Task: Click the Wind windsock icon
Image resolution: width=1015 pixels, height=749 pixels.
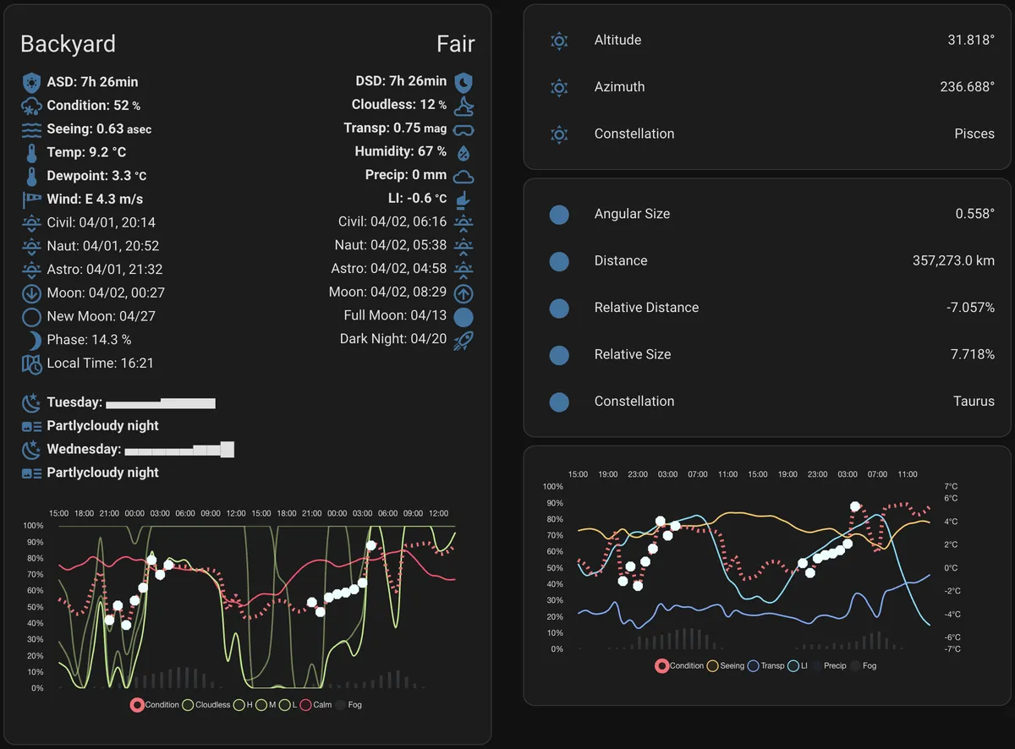Action: click(31, 200)
